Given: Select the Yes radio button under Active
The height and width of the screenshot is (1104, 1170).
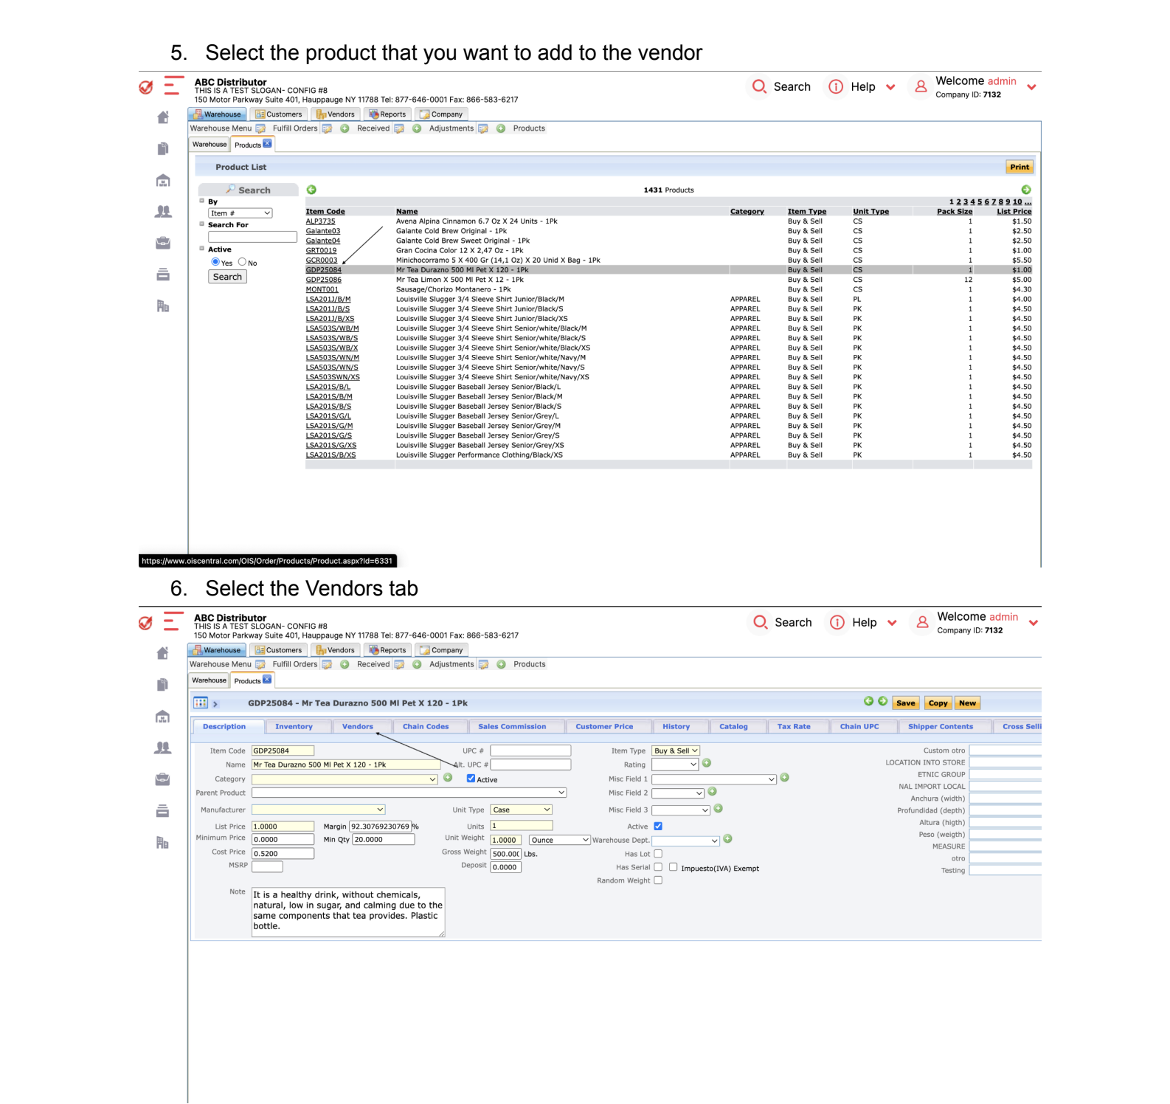Looking at the screenshot, I should (x=215, y=262).
